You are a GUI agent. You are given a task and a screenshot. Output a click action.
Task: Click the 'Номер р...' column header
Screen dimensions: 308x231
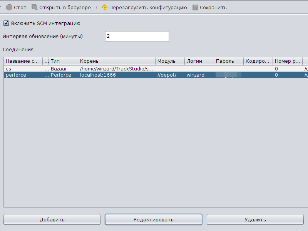(287, 61)
